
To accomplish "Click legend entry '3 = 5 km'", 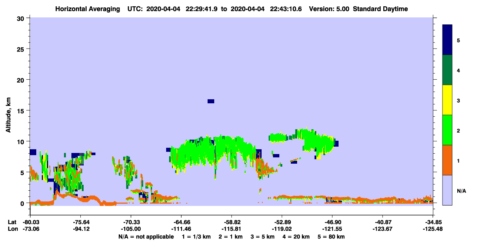I will [263, 236].
